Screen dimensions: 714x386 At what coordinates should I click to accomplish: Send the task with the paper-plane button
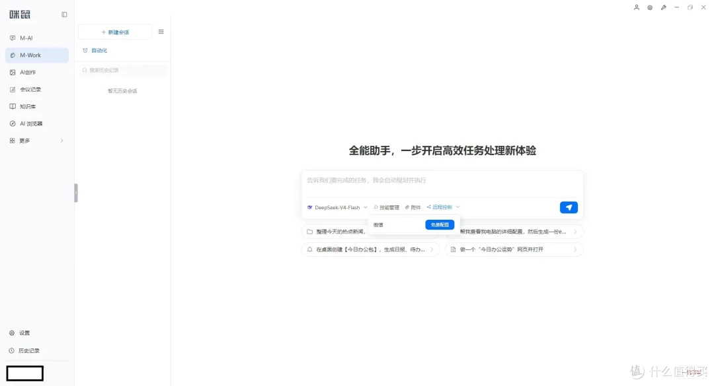click(x=569, y=207)
